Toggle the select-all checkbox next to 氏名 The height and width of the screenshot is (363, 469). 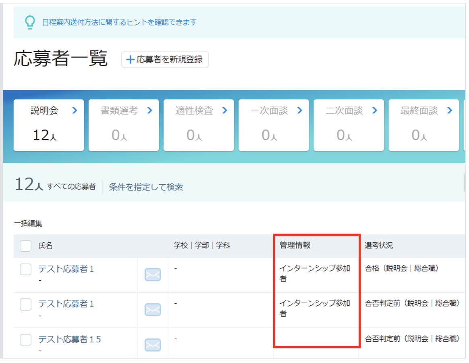point(25,246)
